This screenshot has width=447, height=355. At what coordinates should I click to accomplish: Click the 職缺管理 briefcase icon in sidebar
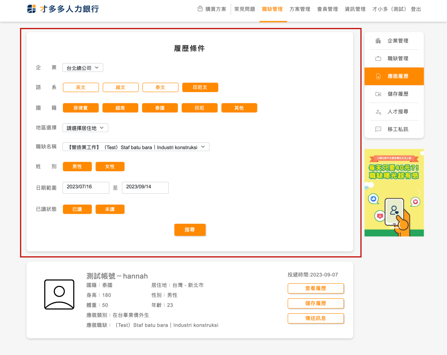point(378,59)
